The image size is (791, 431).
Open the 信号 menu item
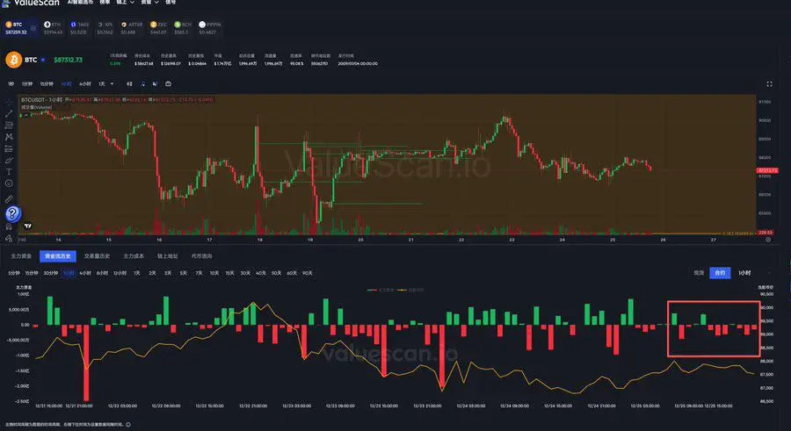[x=171, y=3]
